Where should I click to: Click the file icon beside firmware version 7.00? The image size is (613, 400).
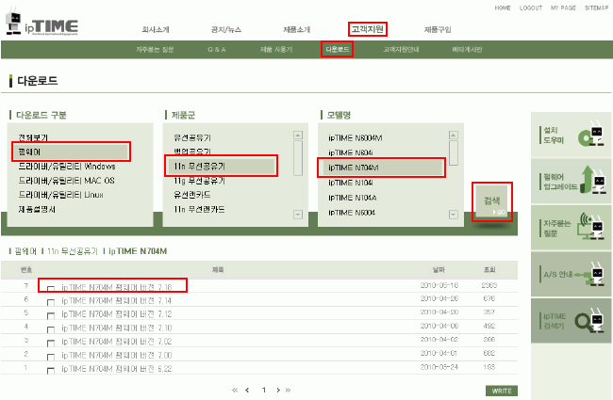coord(50,357)
